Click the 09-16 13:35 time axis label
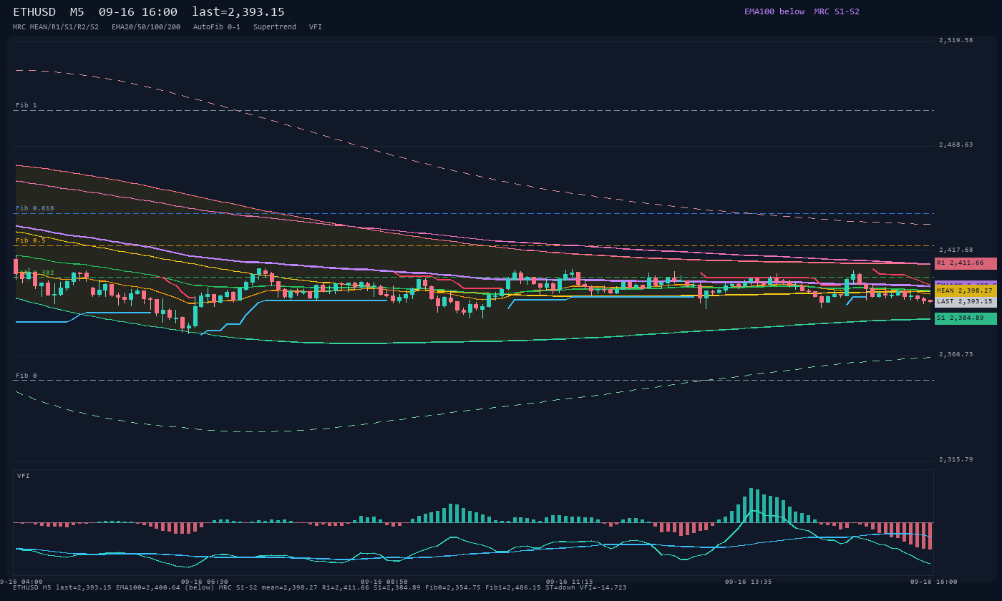This screenshot has height=601, width=1002. click(749, 582)
